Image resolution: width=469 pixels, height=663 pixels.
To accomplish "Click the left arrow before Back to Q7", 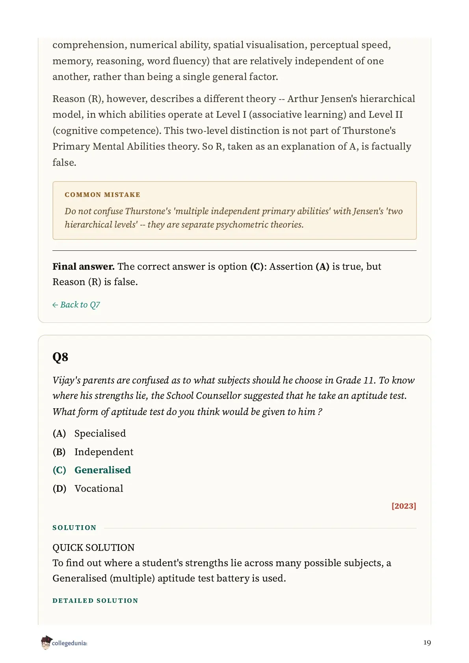I will point(55,305).
